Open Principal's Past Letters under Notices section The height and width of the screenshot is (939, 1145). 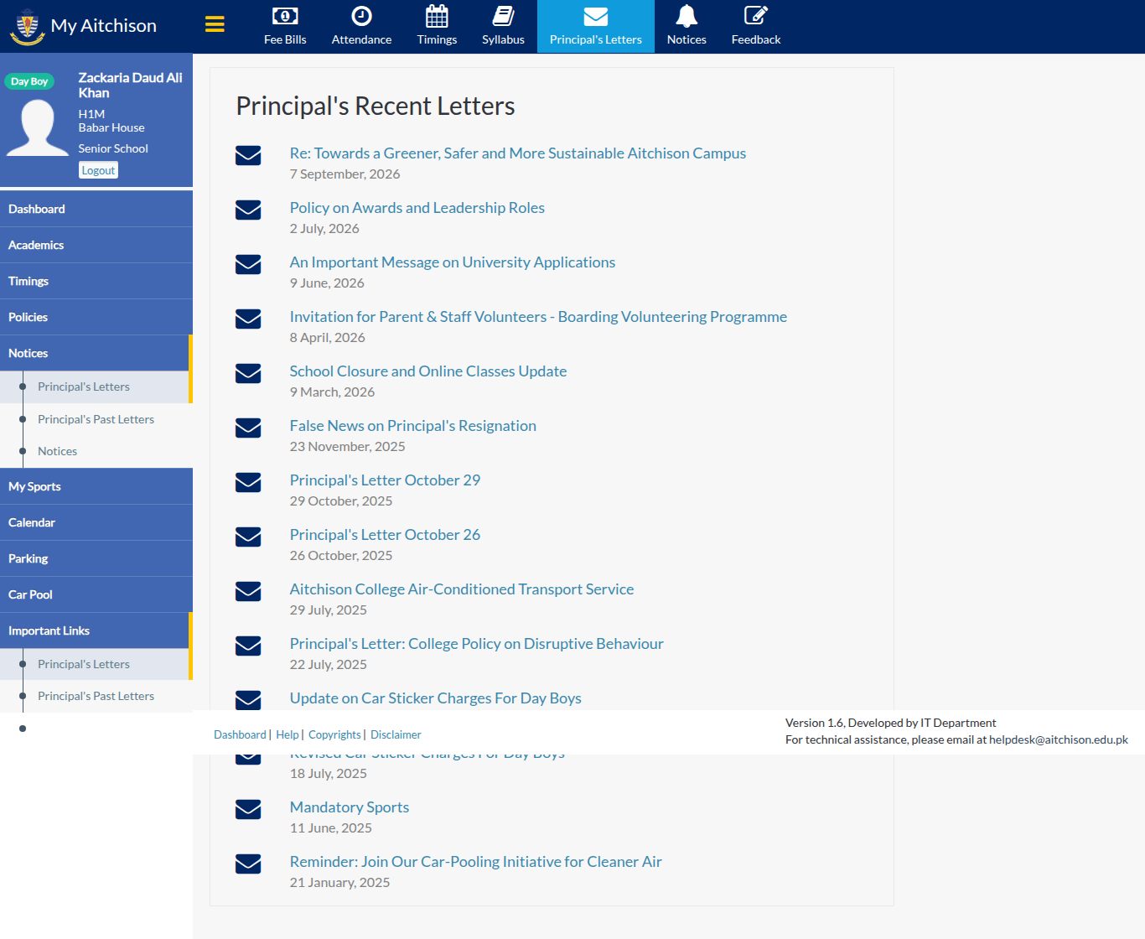96,419
